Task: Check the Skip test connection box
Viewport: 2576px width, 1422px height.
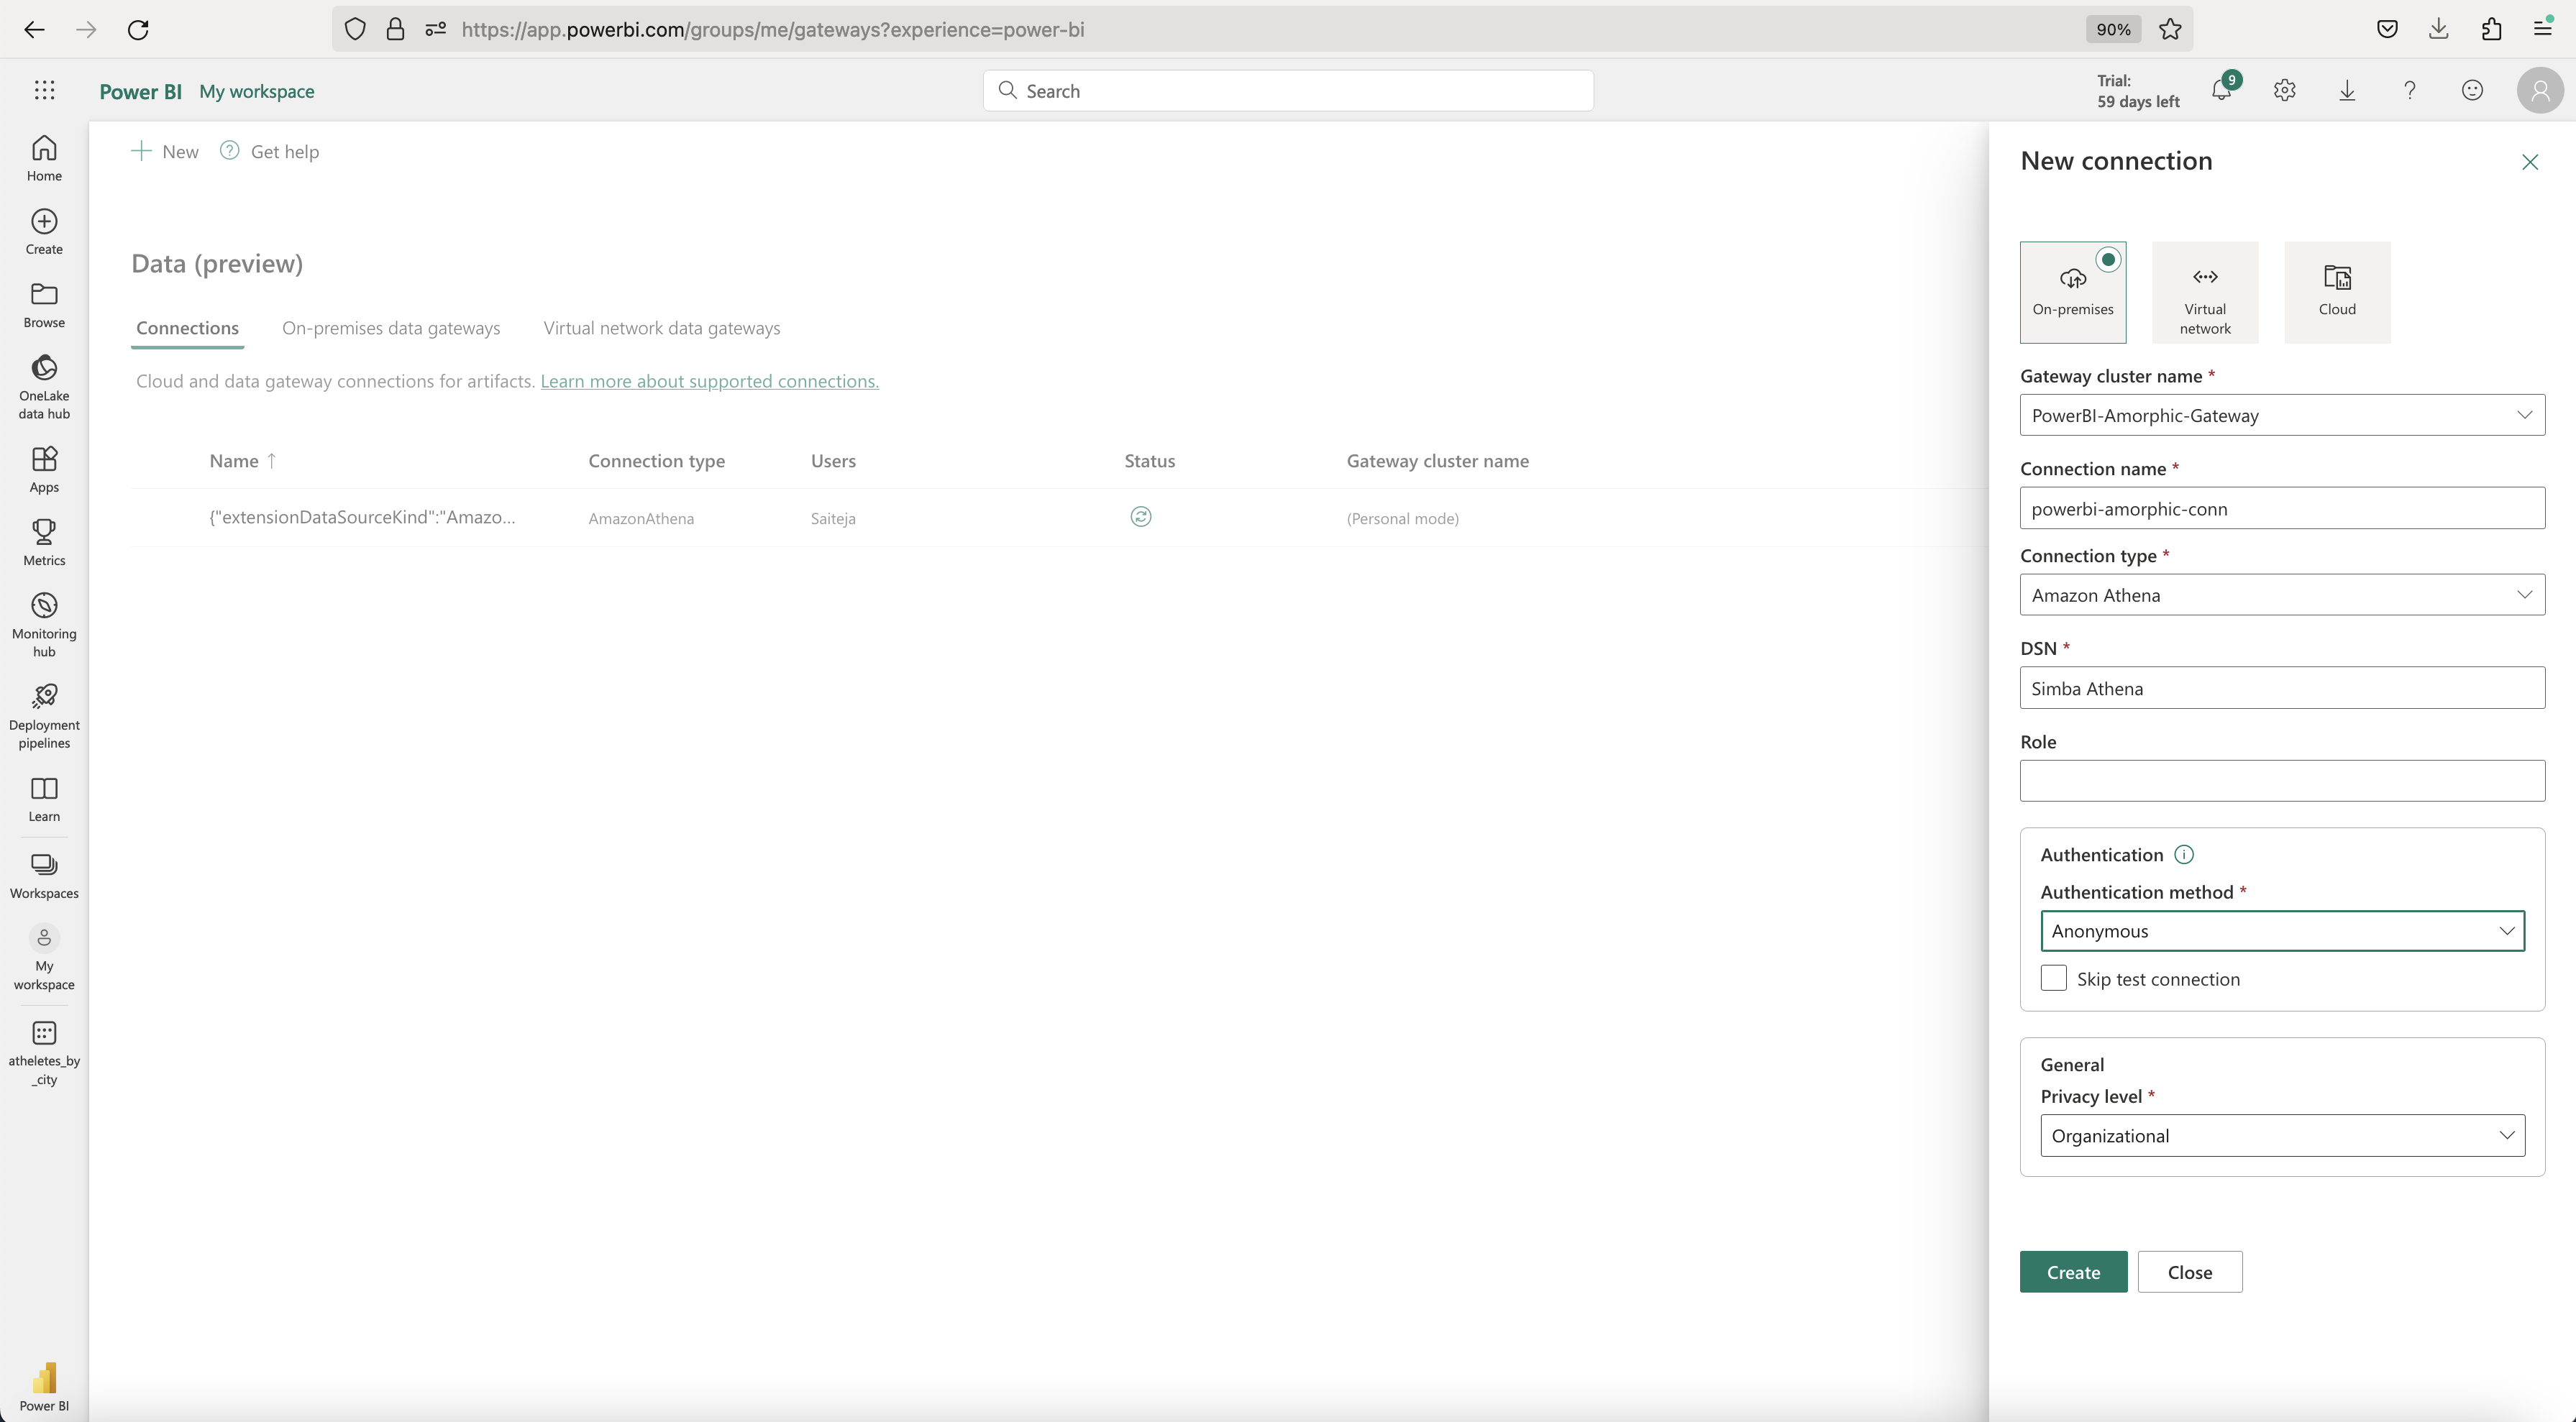Action: tap(2053, 978)
